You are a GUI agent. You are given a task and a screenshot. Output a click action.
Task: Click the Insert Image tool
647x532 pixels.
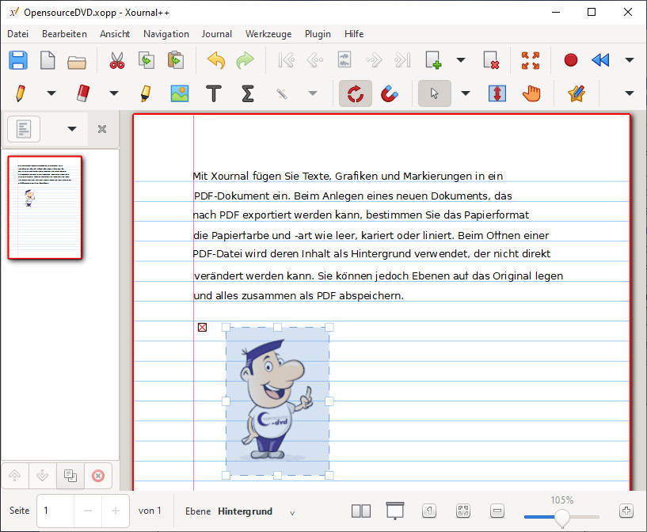click(x=180, y=93)
